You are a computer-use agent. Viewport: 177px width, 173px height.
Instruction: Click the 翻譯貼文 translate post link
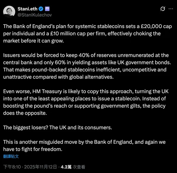(11, 156)
